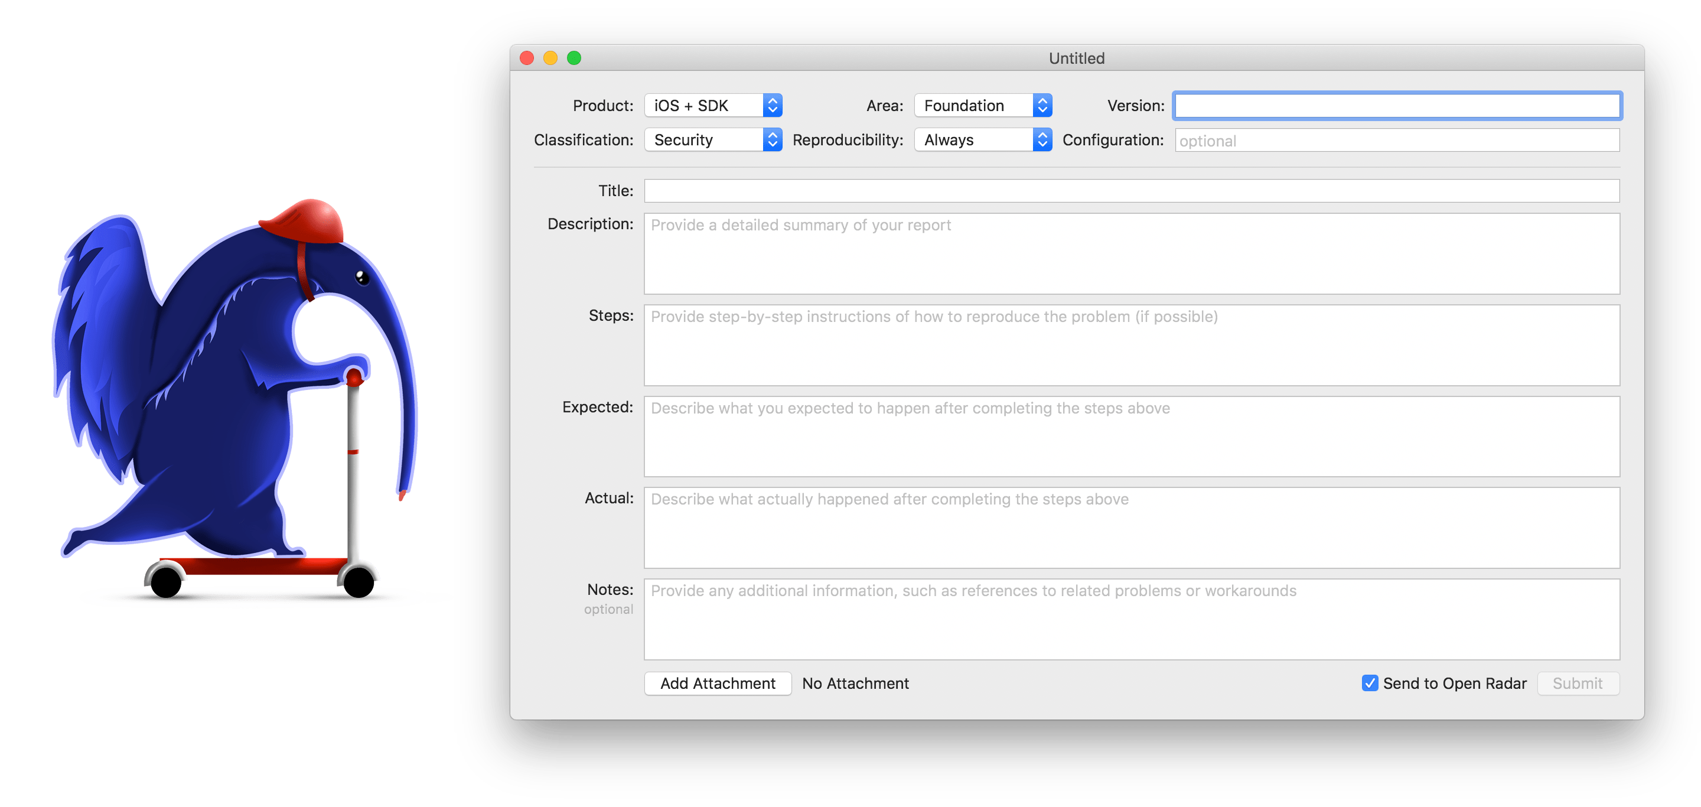Image resolution: width=1701 pixels, height=807 pixels.
Task: Toggle the Send to Open Radar checkbox
Action: (1370, 683)
